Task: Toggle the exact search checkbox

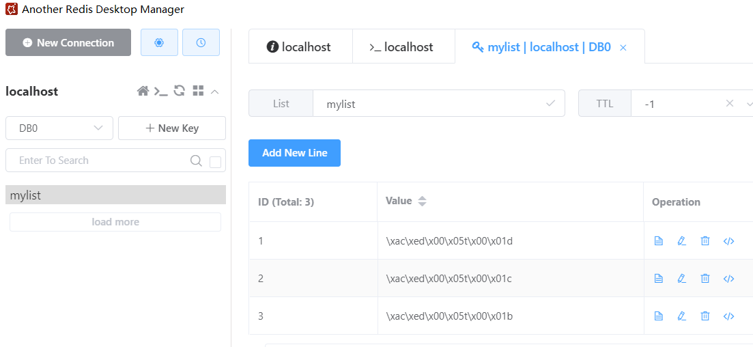Action: (x=216, y=163)
